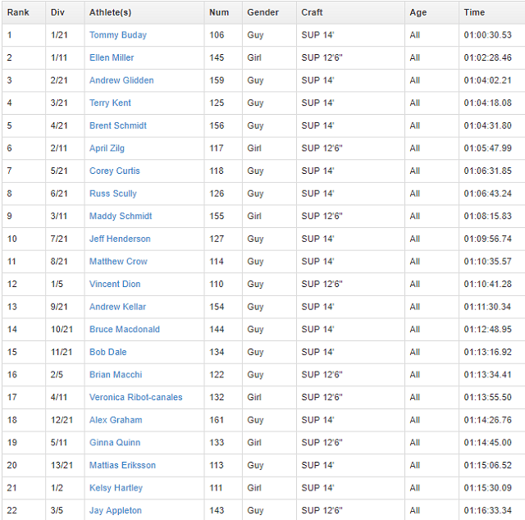Open Andrew Glidden's result page

121,80
